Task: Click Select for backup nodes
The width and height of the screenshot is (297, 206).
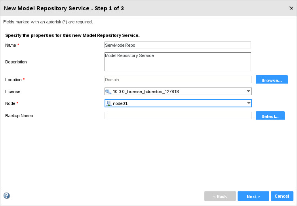Action: 270,116
